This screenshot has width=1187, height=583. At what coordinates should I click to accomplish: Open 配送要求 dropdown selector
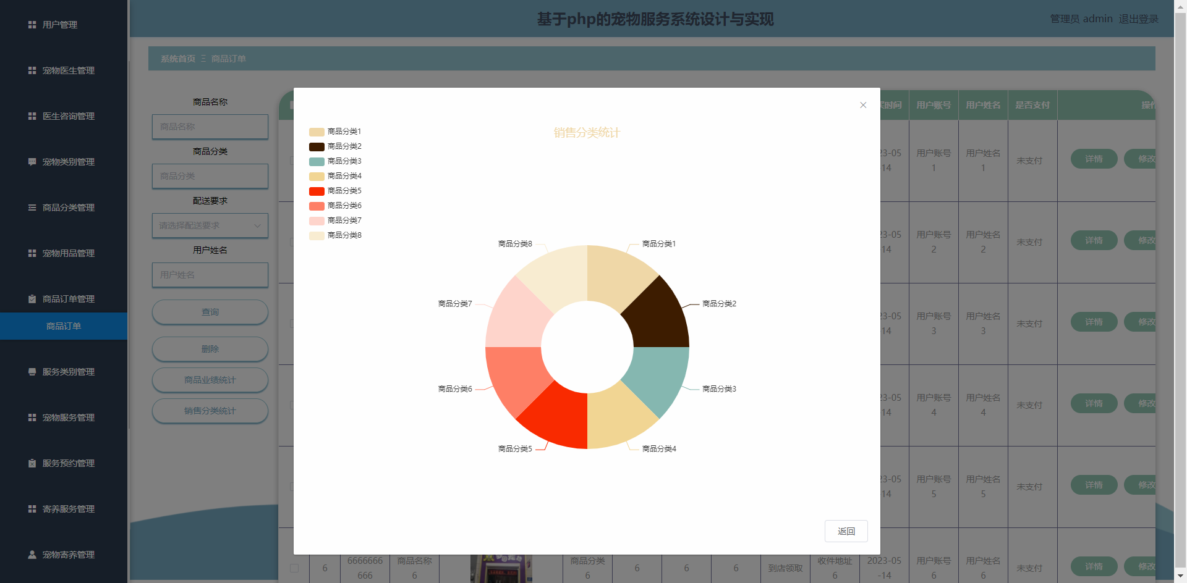point(210,225)
